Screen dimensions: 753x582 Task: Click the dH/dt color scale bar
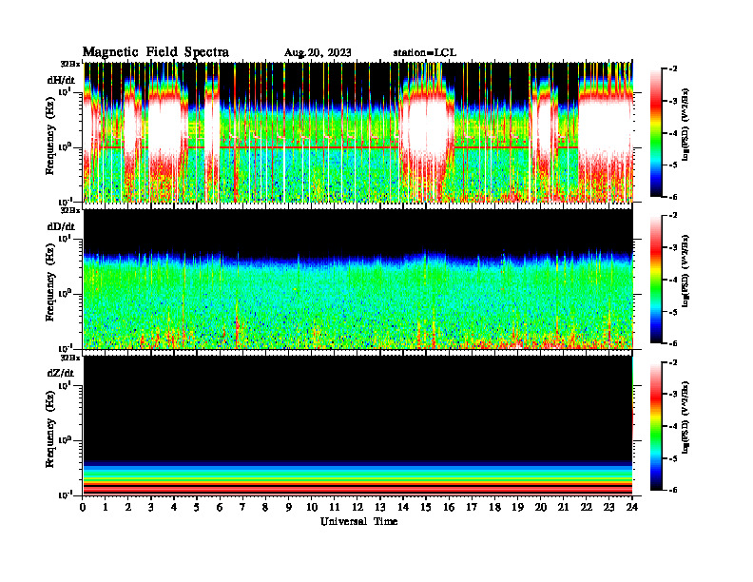(x=656, y=132)
